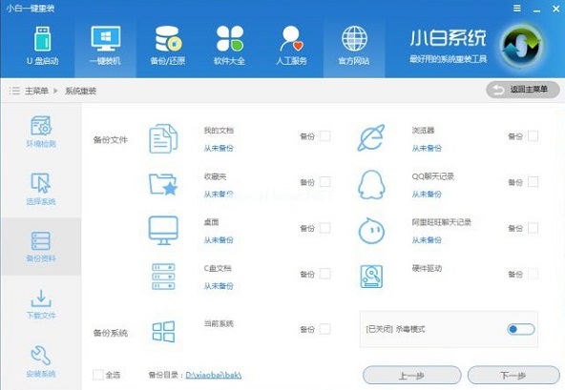This screenshot has width=565, height=390.
Task: Click the 下一步 button
Action: 513,376
